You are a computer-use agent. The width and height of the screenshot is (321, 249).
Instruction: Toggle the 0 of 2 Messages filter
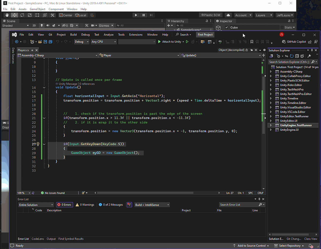click(x=111, y=205)
